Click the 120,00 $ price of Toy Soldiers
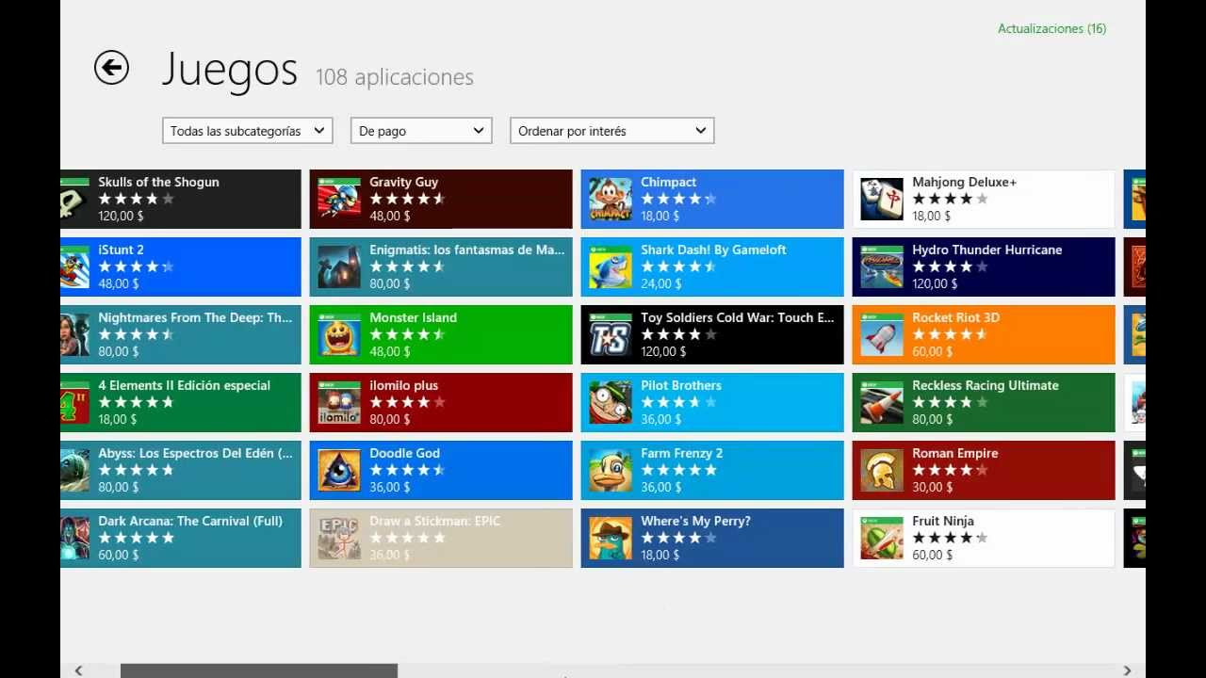 click(x=663, y=351)
